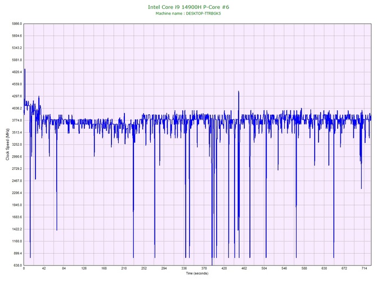Click the 3774.8 y-axis label
Image resolution: width=377 pixels, height=283 pixels.
[17, 120]
